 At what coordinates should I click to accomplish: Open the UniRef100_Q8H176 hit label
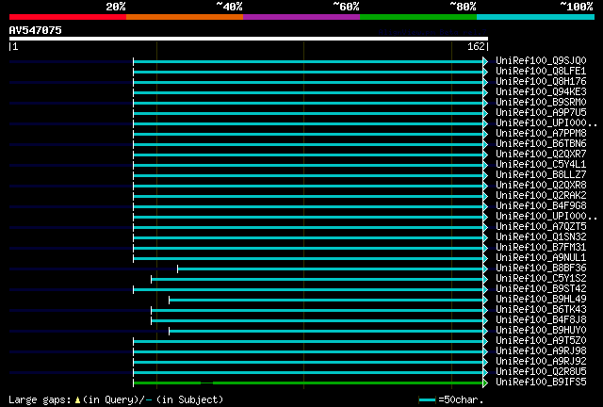point(541,82)
